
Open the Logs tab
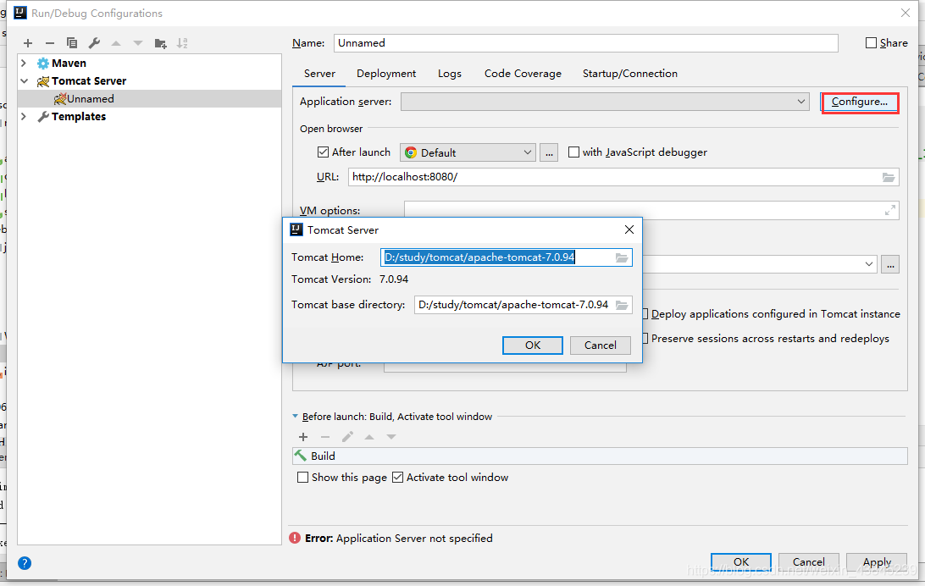tap(450, 74)
